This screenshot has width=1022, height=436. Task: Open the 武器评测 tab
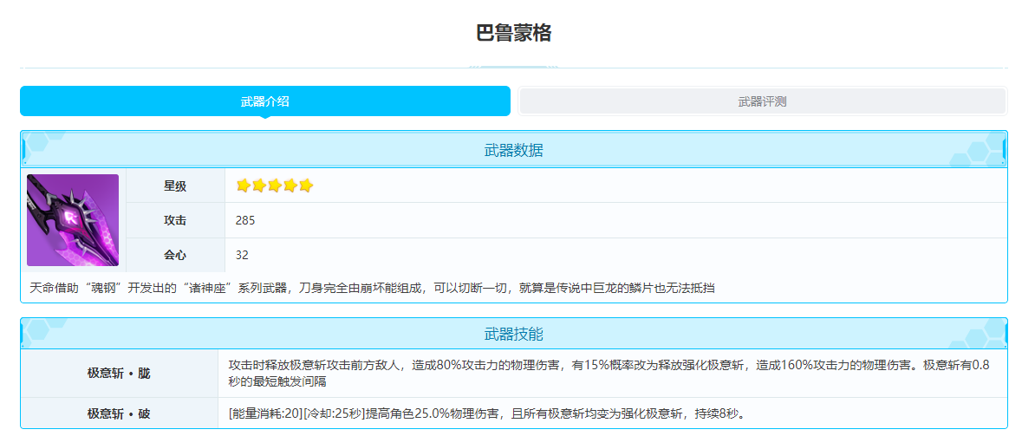[763, 101]
